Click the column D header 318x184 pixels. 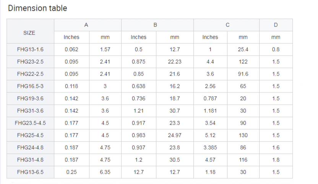pos(276,25)
